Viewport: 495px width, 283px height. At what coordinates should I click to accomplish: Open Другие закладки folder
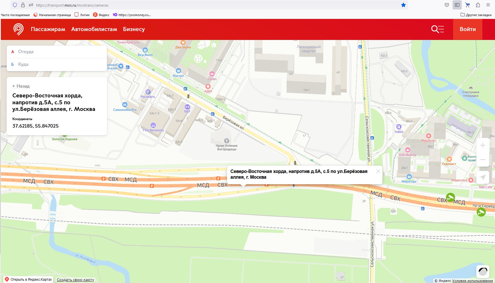[476, 15]
